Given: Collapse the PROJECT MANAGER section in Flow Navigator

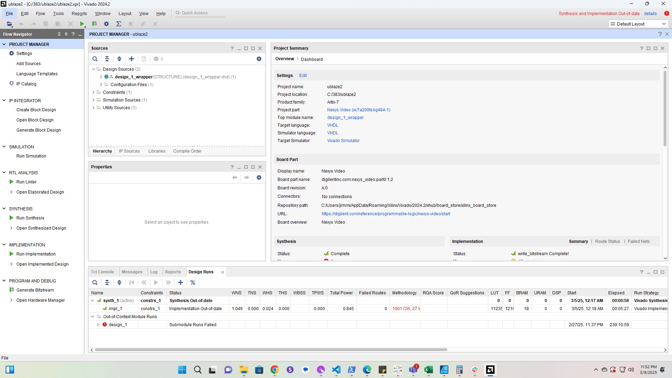Looking at the screenshot, I should tap(4, 44).
